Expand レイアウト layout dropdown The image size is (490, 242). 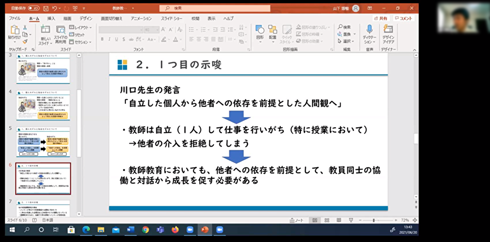click(81, 27)
